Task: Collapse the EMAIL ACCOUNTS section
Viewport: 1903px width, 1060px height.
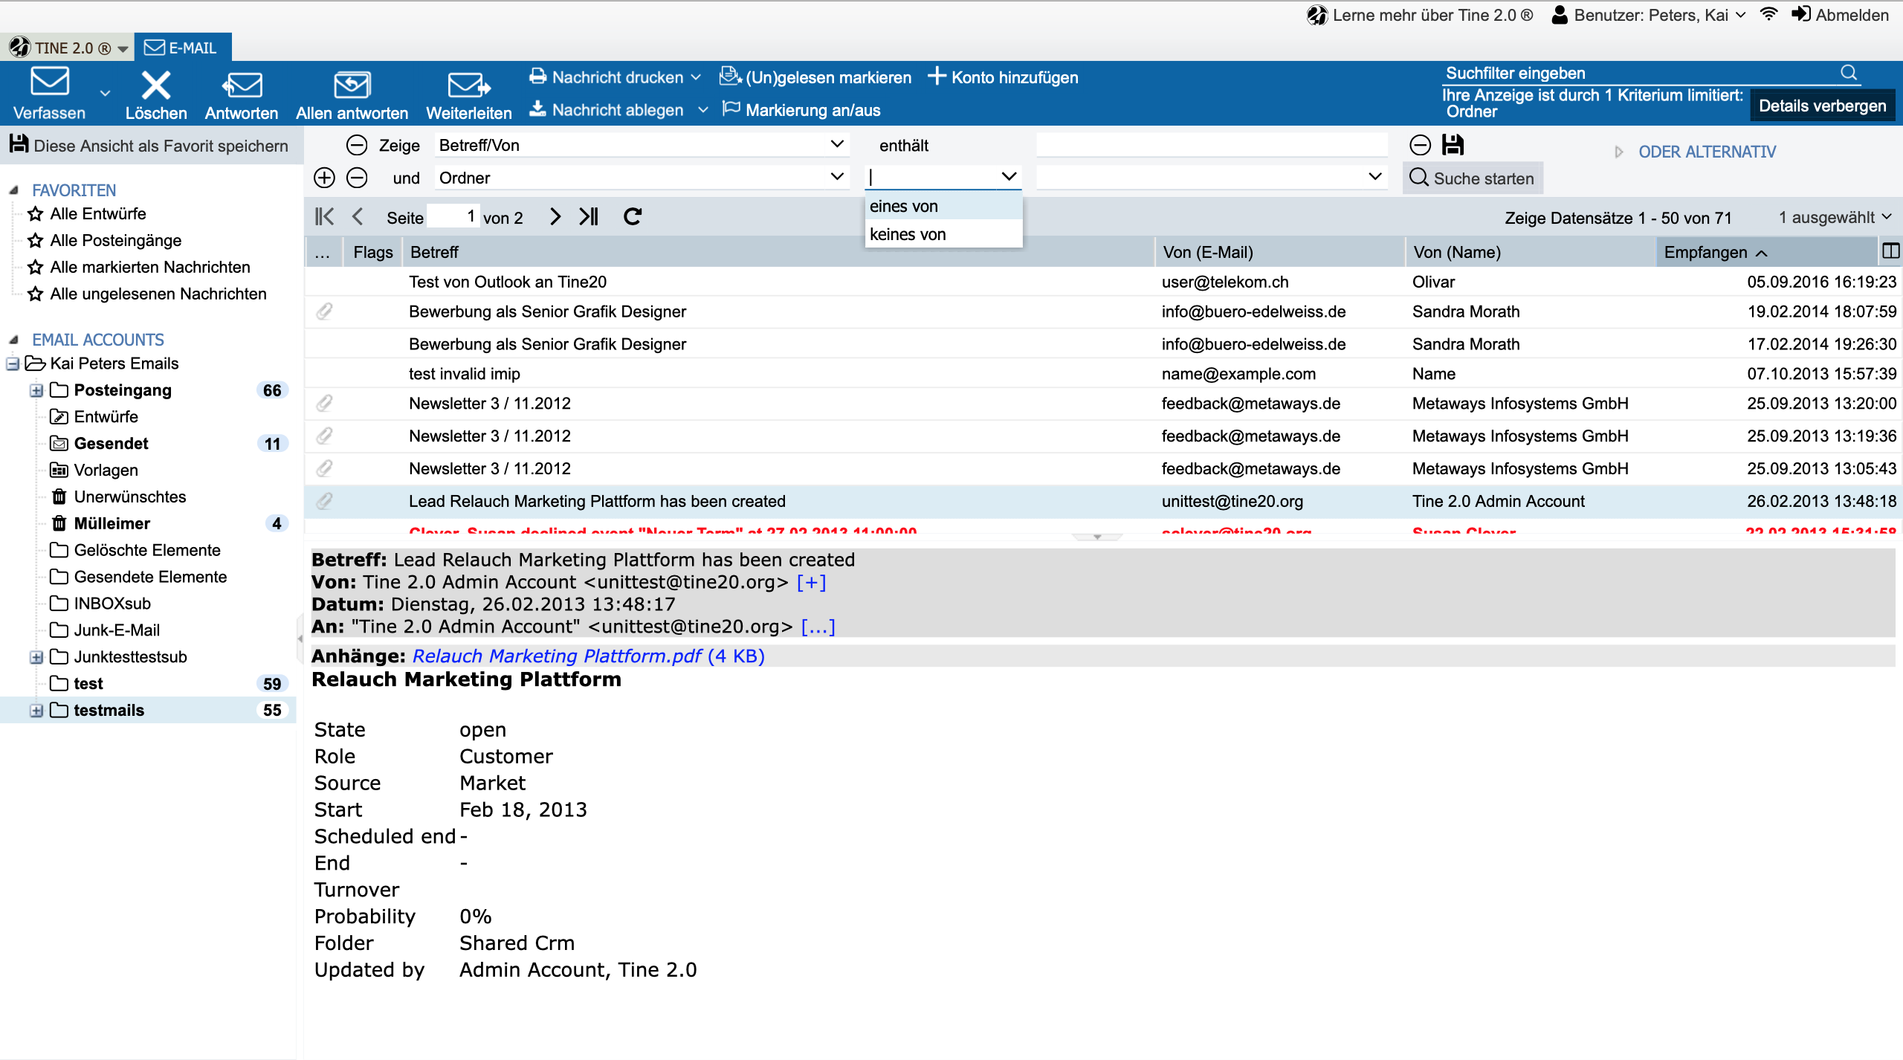Action: click(13, 340)
